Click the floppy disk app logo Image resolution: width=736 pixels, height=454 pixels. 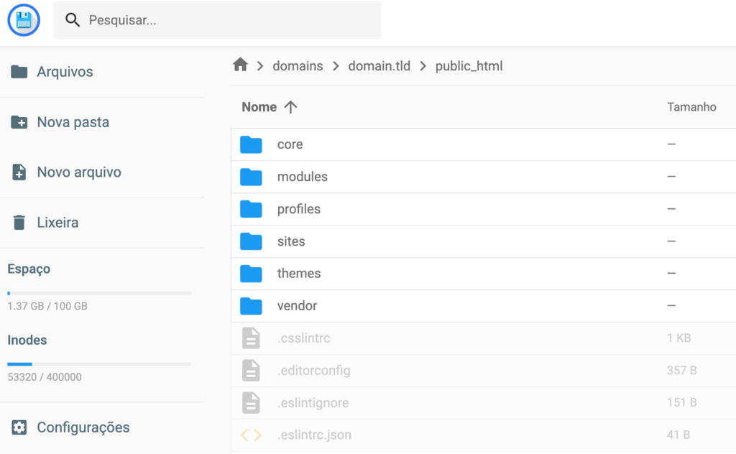click(24, 19)
